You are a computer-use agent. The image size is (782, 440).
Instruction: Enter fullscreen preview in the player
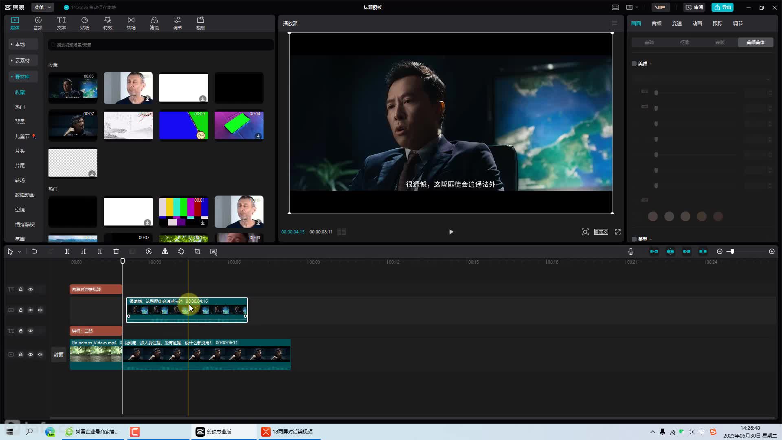pyautogui.click(x=618, y=232)
